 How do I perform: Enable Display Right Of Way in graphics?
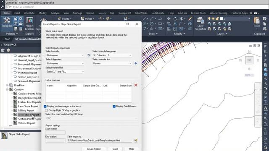tap(46, 110)
